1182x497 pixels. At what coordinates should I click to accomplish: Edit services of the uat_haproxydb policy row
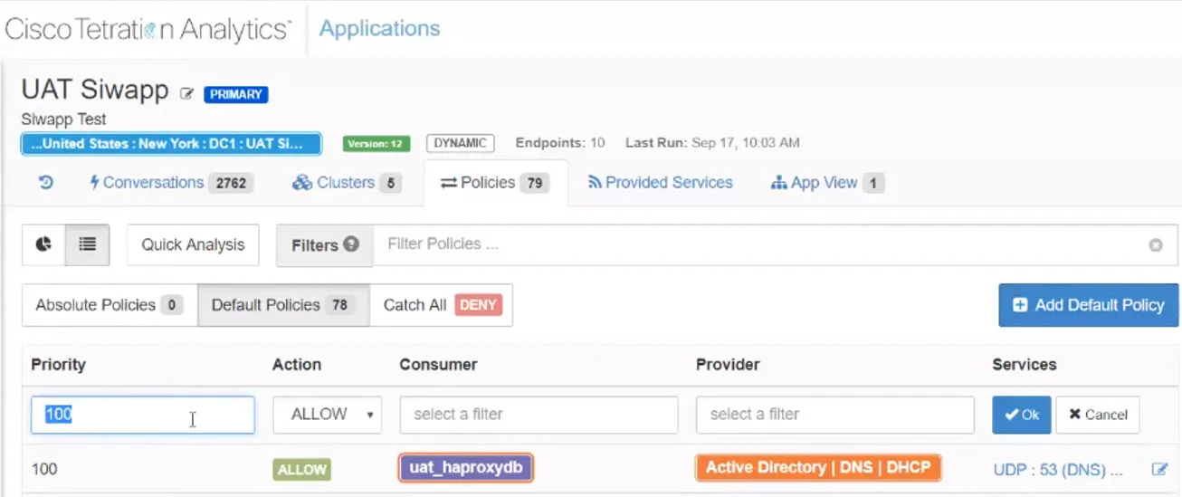tap(1159, 469)
